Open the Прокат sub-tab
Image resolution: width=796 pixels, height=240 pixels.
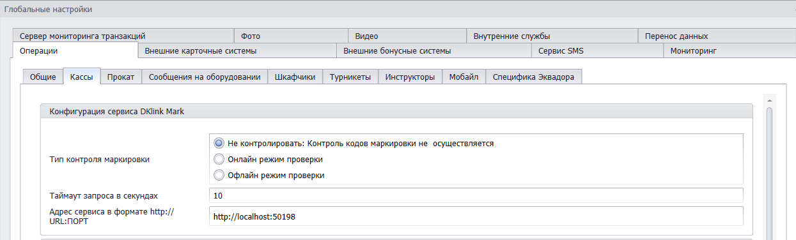(x=120, y=77)
